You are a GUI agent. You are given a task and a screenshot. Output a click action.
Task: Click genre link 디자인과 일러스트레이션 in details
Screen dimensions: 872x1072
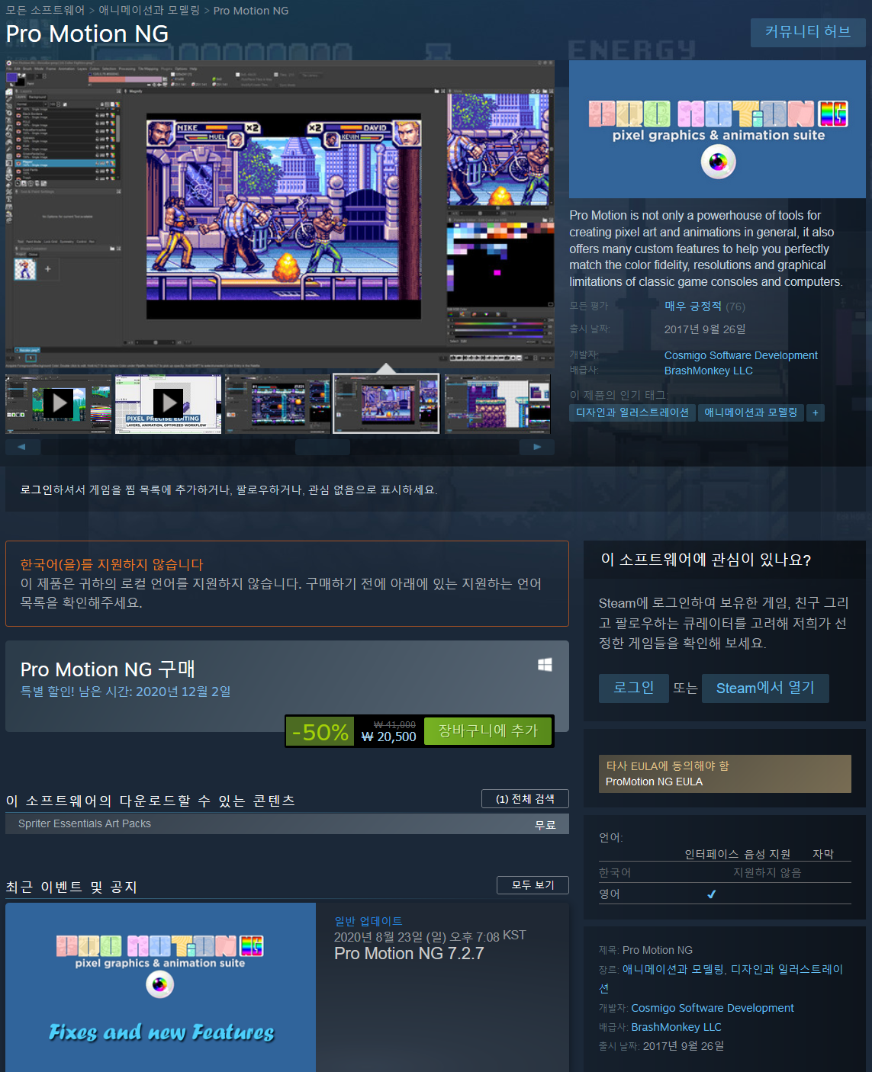coord(721,979)
